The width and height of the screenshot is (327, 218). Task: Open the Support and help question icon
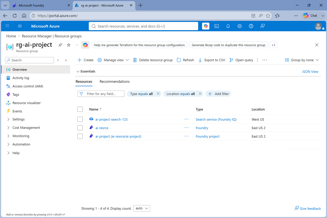click(251, 26)
